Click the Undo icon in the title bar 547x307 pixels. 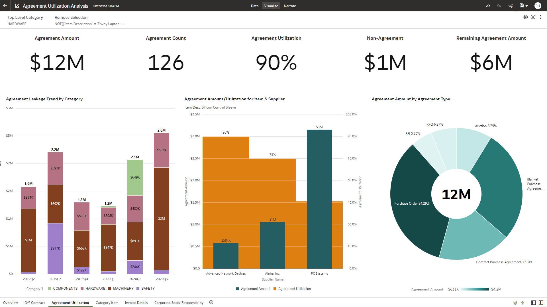(x=487, y=6)
